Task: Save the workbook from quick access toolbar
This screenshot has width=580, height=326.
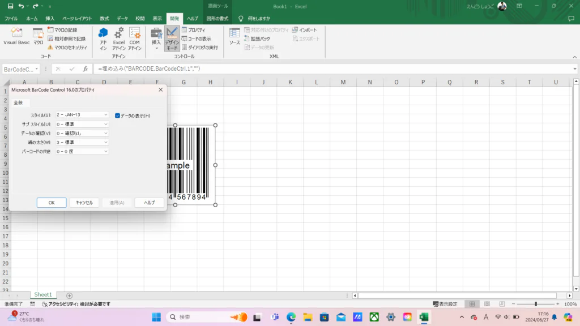Action: 10,6
